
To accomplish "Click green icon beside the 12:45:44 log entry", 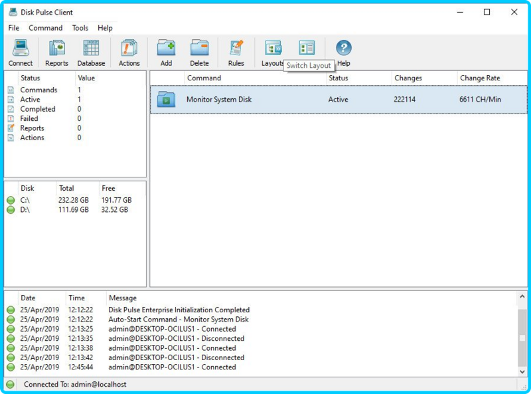I will click(11, 367).
